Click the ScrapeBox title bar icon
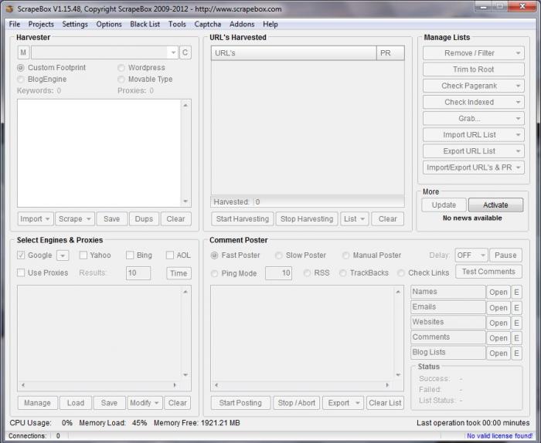Image resolution: width=541 pixels, height=443 pixels. click(10, 9)
